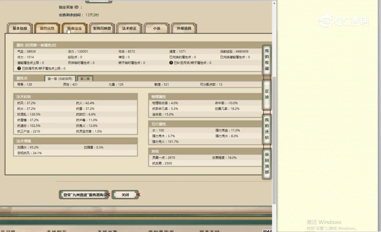This screenshot has height=232, width=381.
Task: Click the page vertical scrollbar thumb
Action: click(x=274, y=140)
